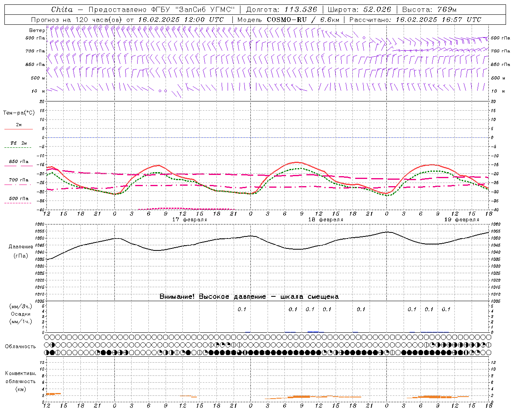Click the "(мм/1ч.)" precipitation unit label

[x=20, y=322]
